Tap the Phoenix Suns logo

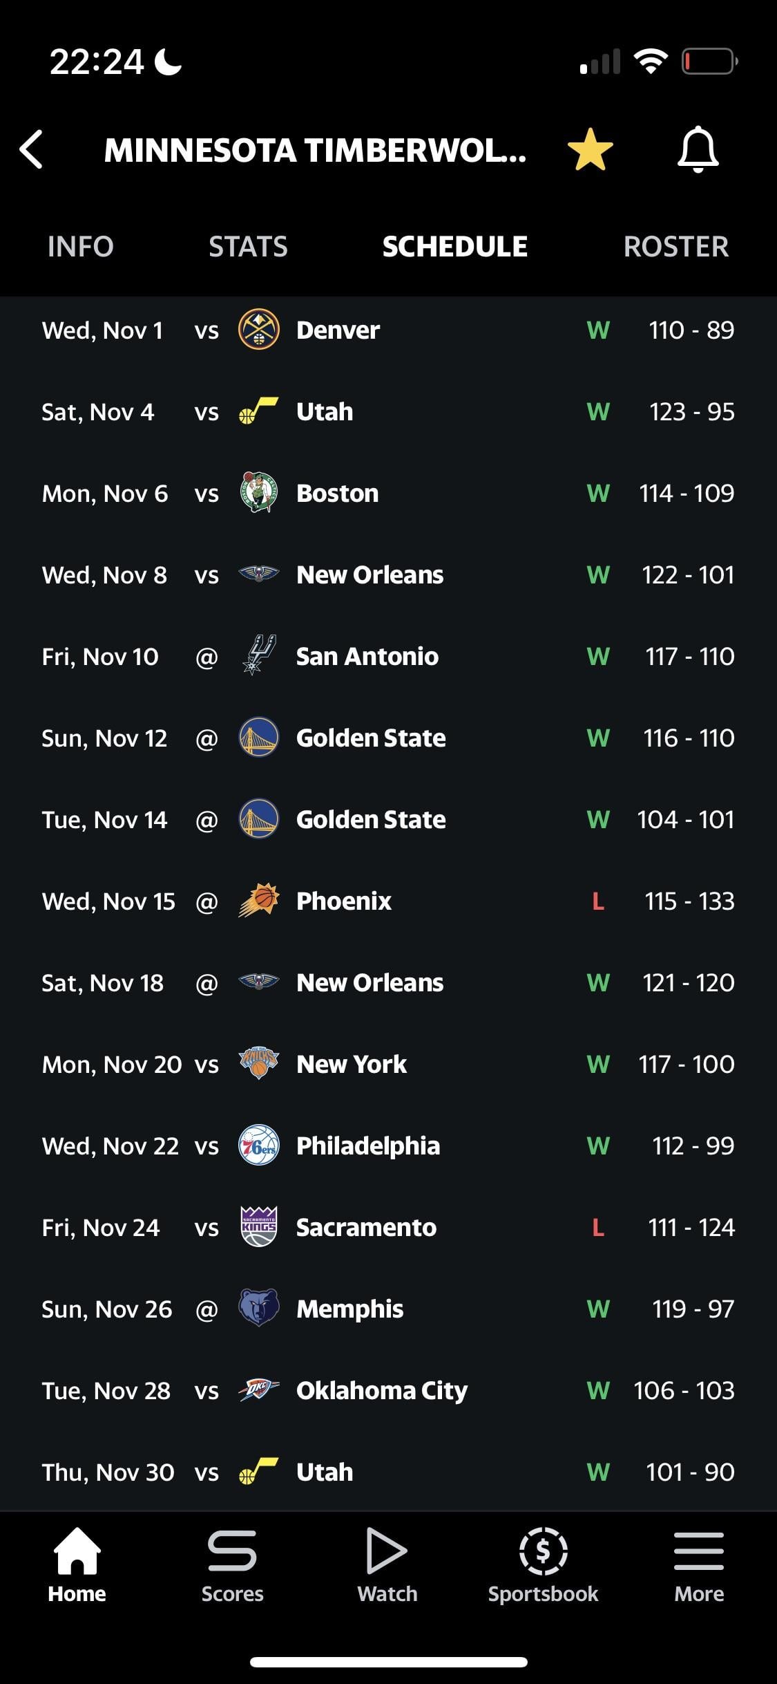(258, 901)
